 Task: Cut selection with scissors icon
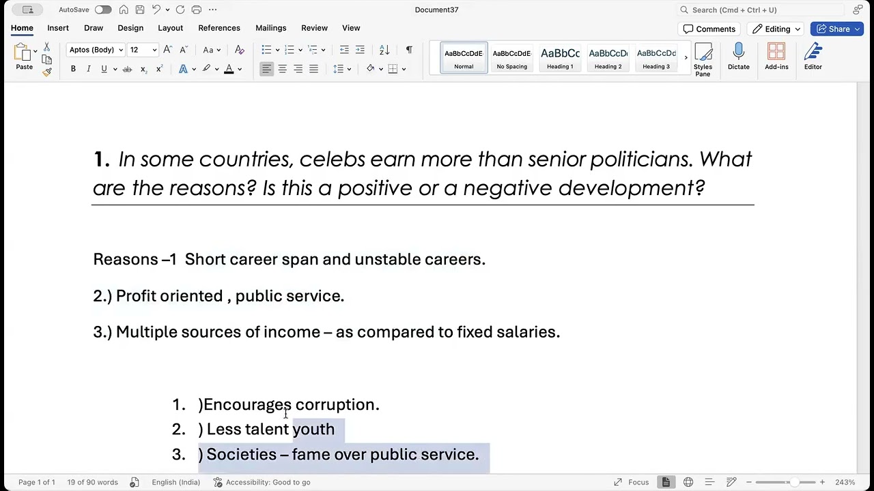click(46, 47)
